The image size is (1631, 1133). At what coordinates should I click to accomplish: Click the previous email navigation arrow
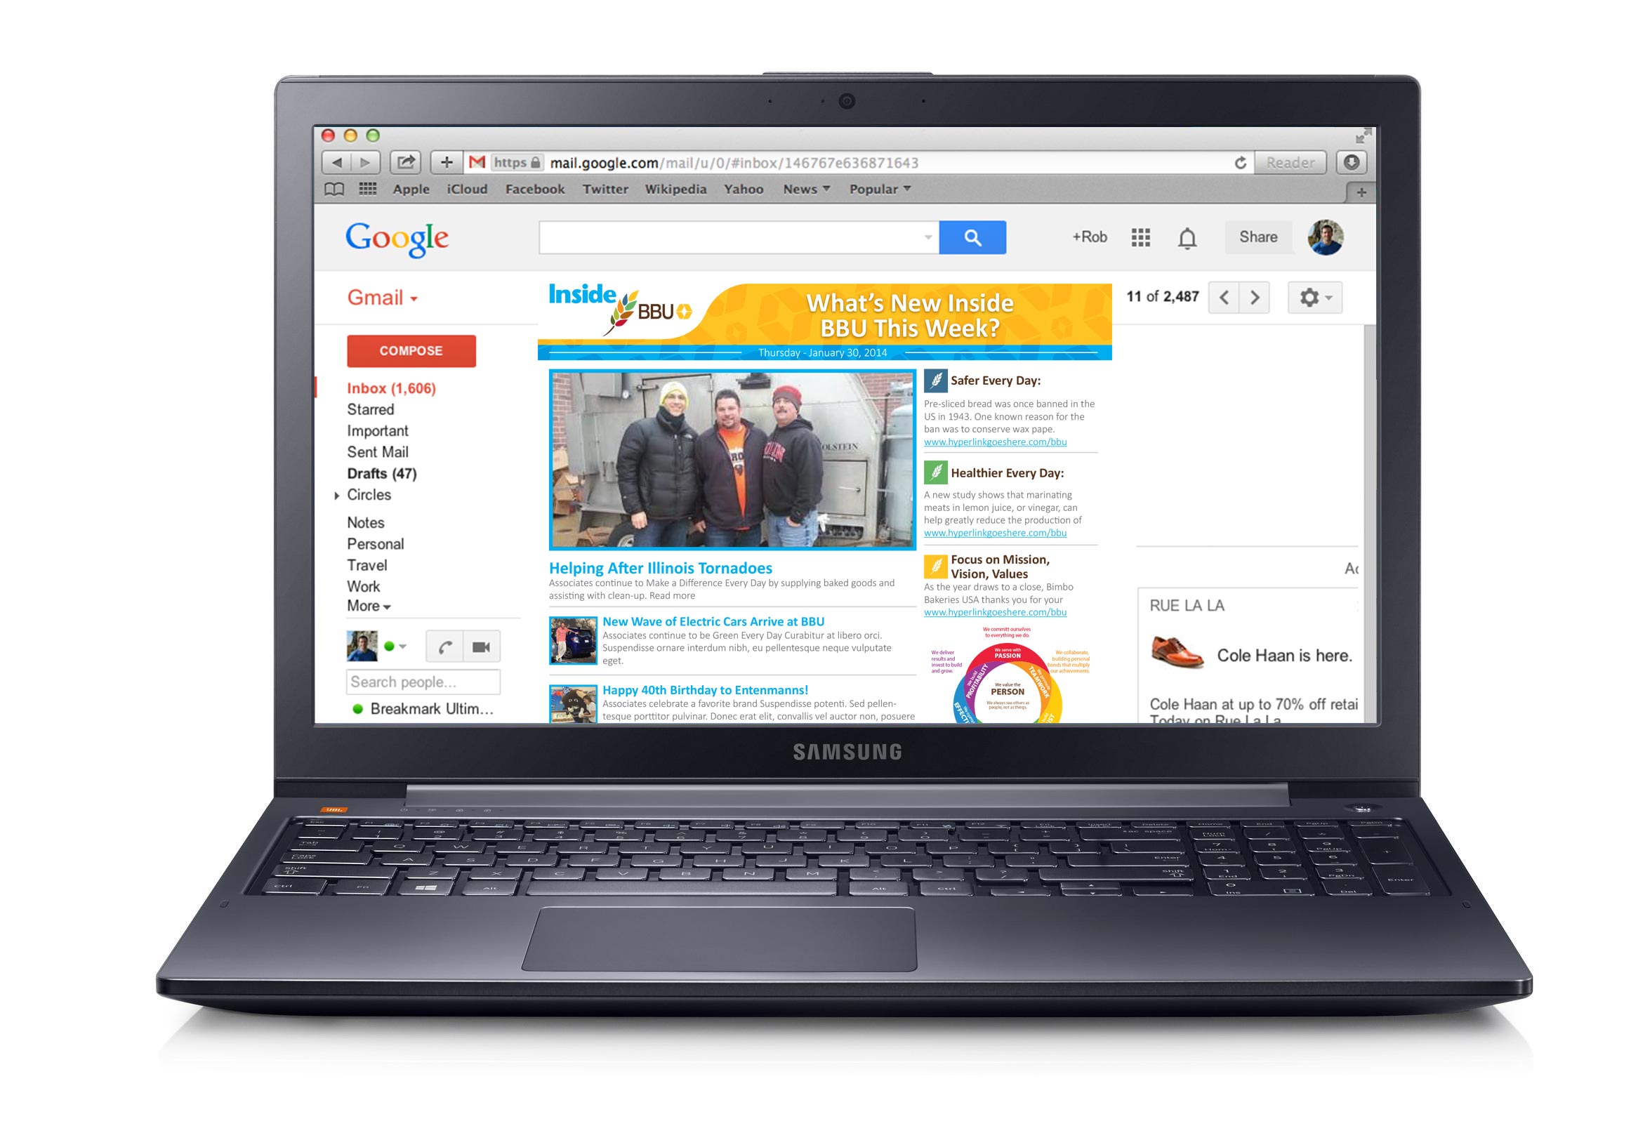pyautogui.click(x=1226, y=299)
